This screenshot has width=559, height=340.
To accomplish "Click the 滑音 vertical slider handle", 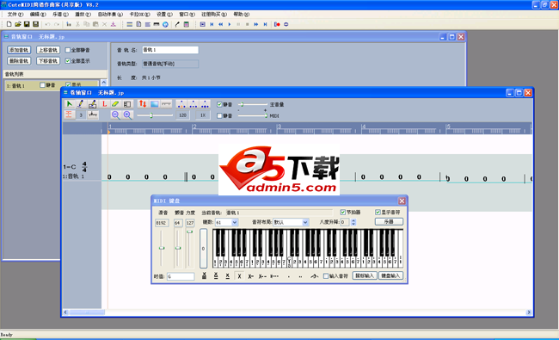I will (x=162, y=248).
